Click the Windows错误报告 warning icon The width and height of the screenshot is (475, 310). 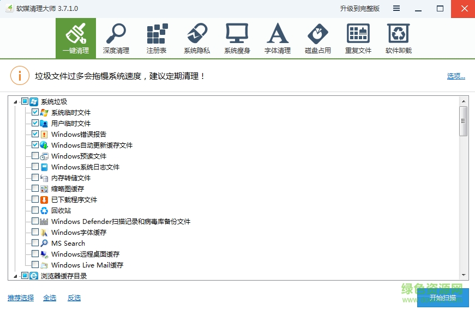tap(44, 135)
